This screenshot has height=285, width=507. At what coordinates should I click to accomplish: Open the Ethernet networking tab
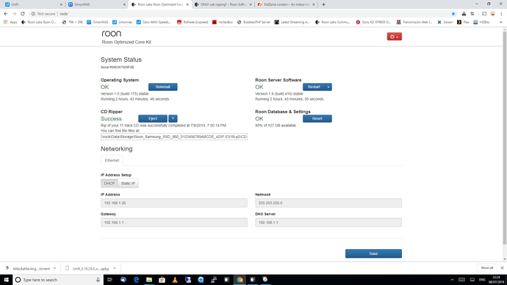click(112, 161)
